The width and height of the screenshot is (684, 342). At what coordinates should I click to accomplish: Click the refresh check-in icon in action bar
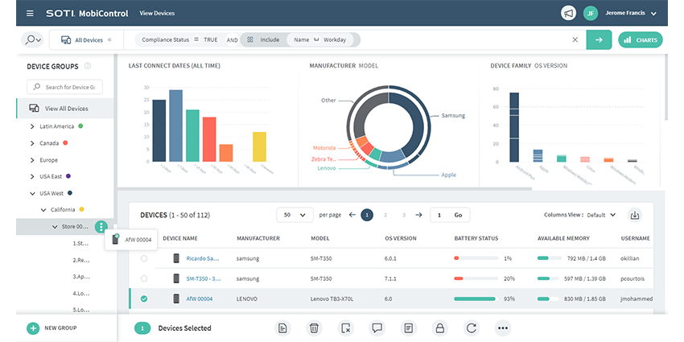click(472, 328)
